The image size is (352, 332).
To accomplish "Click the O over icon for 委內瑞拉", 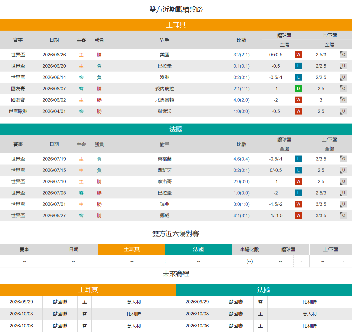I will coord(343,89).
